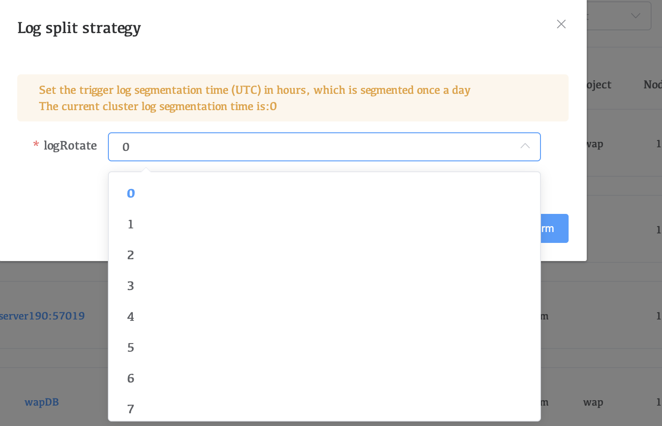The width and height of the screenshot is (662, 426).
Task: Select option 3 in the logRotate list
Action: (x=131, y=286)
